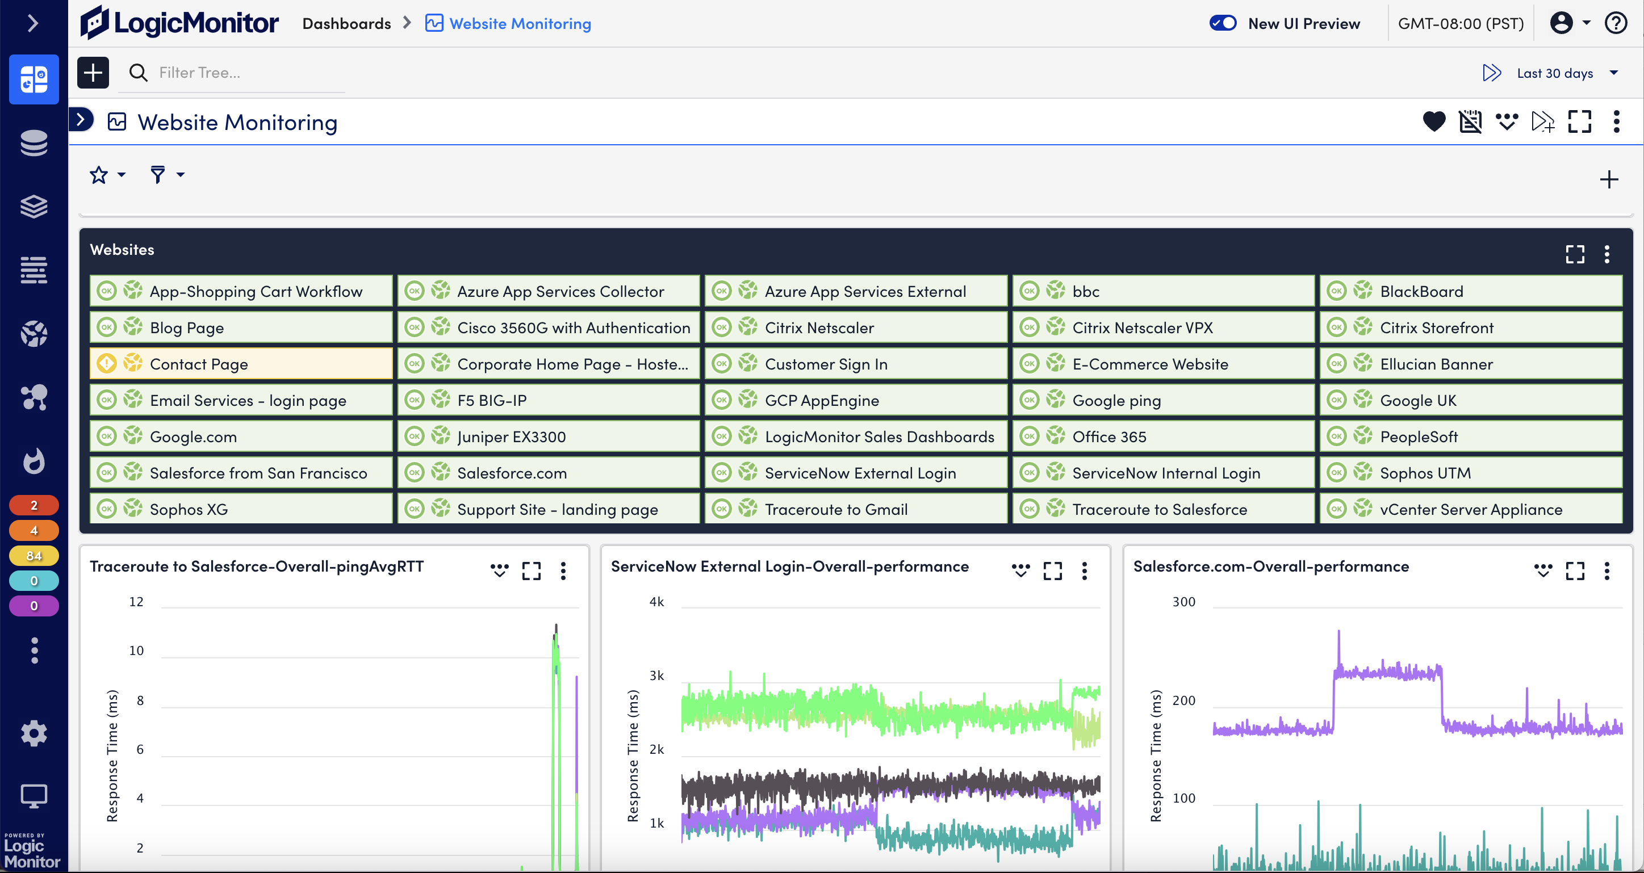Unfavorite the dashboard via the heart icon

coord(1433,122)
